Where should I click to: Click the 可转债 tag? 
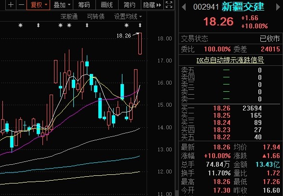pos(95,16)
